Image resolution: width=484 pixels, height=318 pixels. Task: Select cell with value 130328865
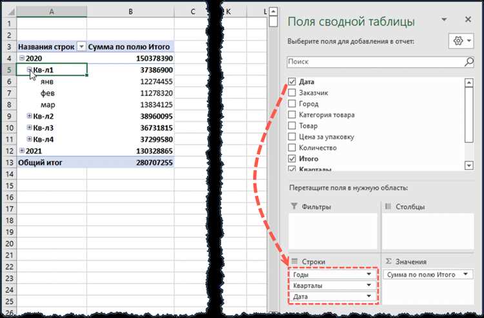[130, 151]
